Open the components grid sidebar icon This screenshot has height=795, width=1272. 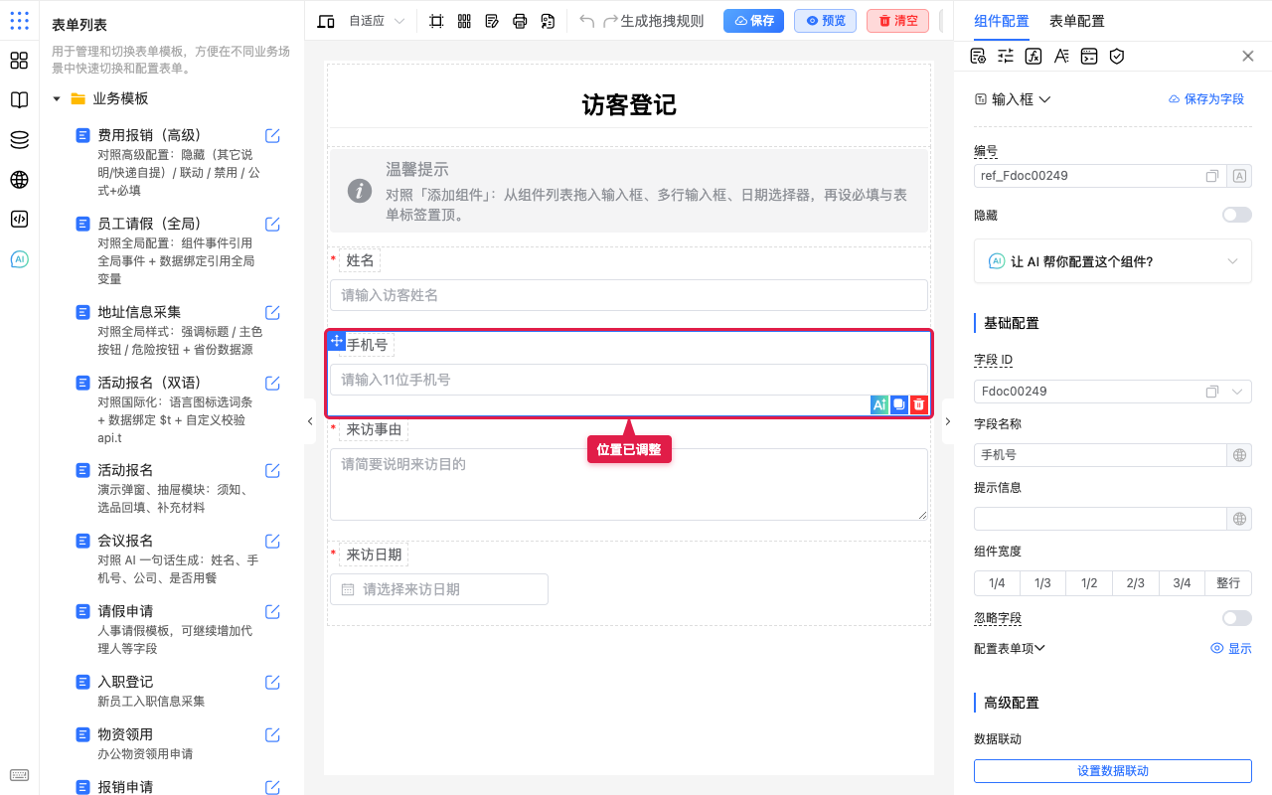(x=19, y=61)
